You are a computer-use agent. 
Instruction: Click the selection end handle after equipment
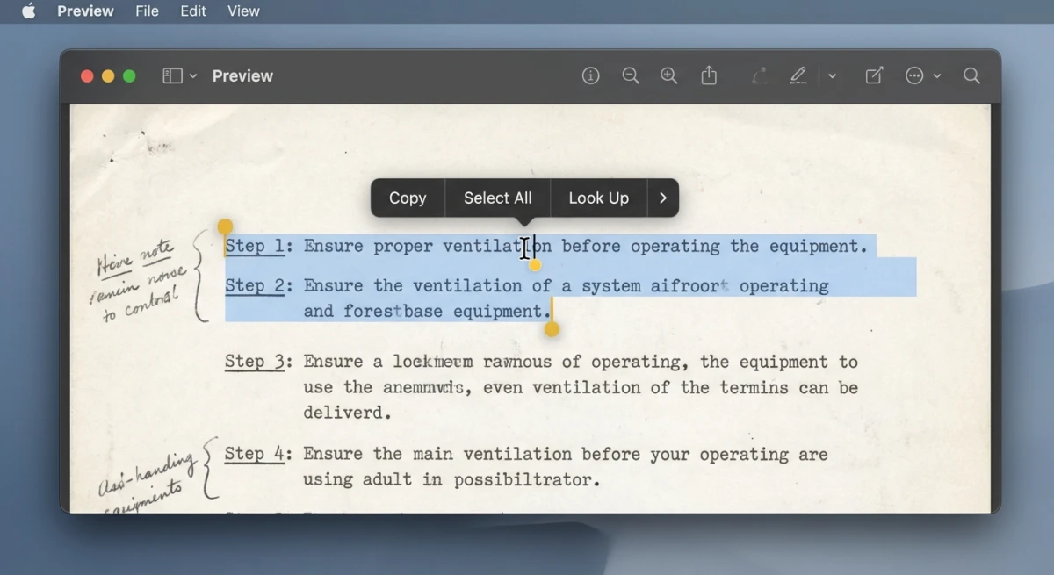coord(552,329)
